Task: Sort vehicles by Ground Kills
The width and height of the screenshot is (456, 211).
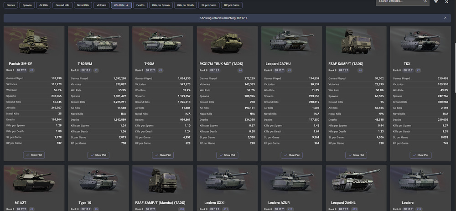Action: [62, 5]
